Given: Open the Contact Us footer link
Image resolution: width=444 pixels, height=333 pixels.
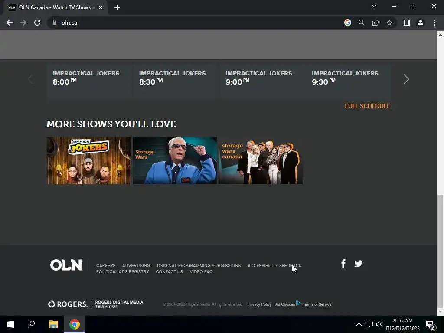Looking at the screenshot, I should [x=170, y=271].
